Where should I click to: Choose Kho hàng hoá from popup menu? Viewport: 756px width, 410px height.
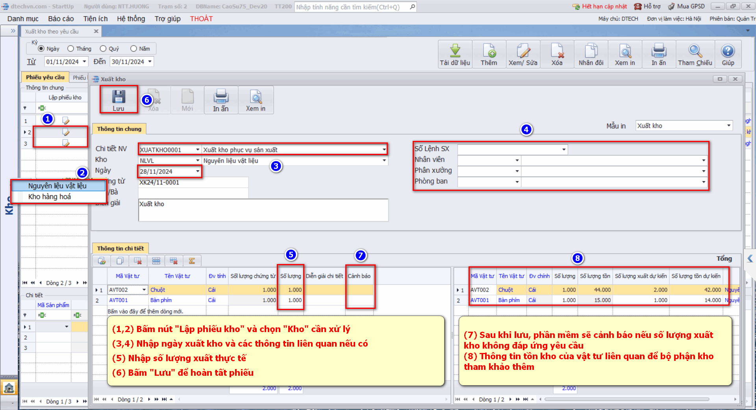(50, 197)
